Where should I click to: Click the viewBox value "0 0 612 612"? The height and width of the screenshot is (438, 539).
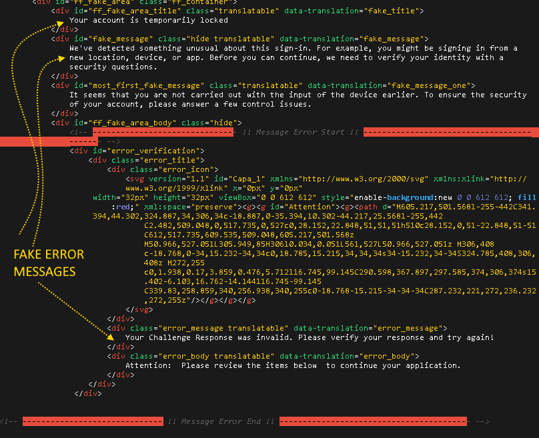click(x=286, y=197)
